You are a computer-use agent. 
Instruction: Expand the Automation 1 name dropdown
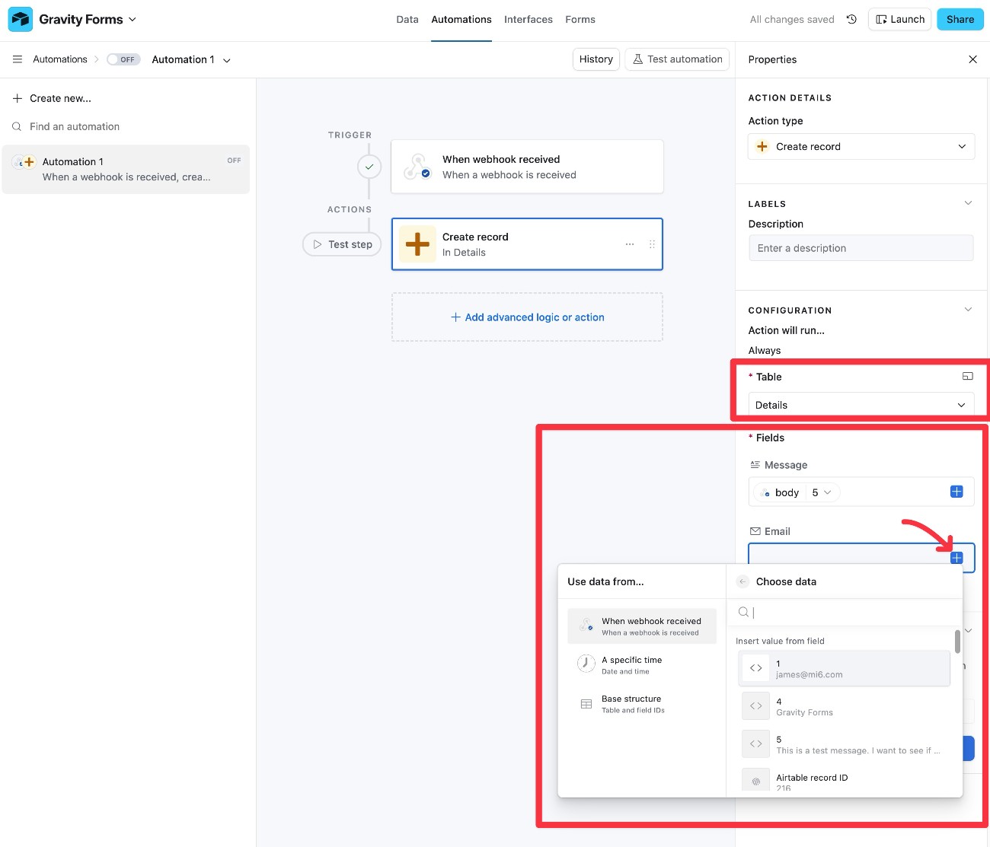click(x=227, y=60)
